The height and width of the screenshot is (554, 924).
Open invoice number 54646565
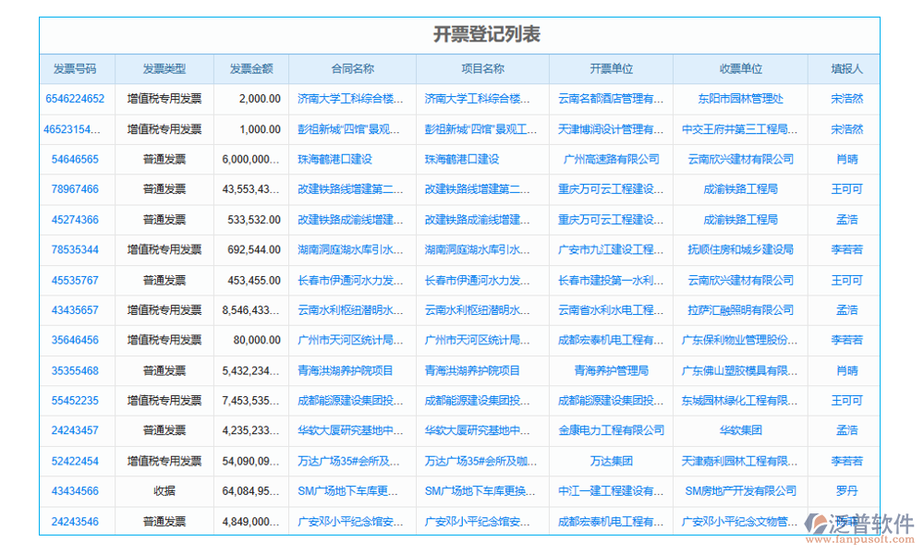pos(74,159)
